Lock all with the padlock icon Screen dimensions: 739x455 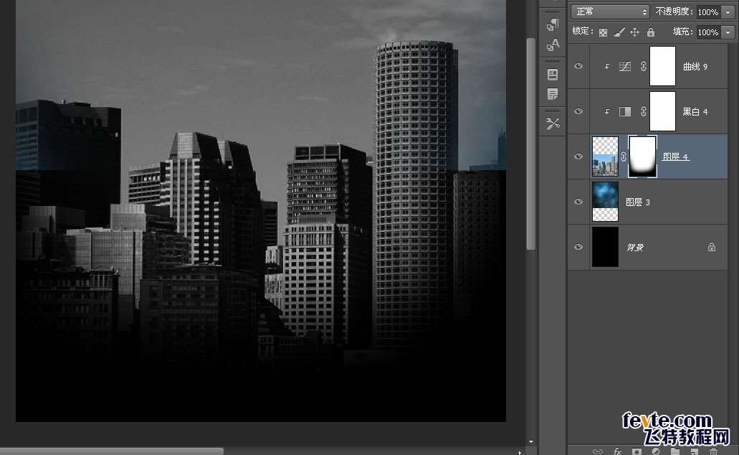[x=651, y=32]
